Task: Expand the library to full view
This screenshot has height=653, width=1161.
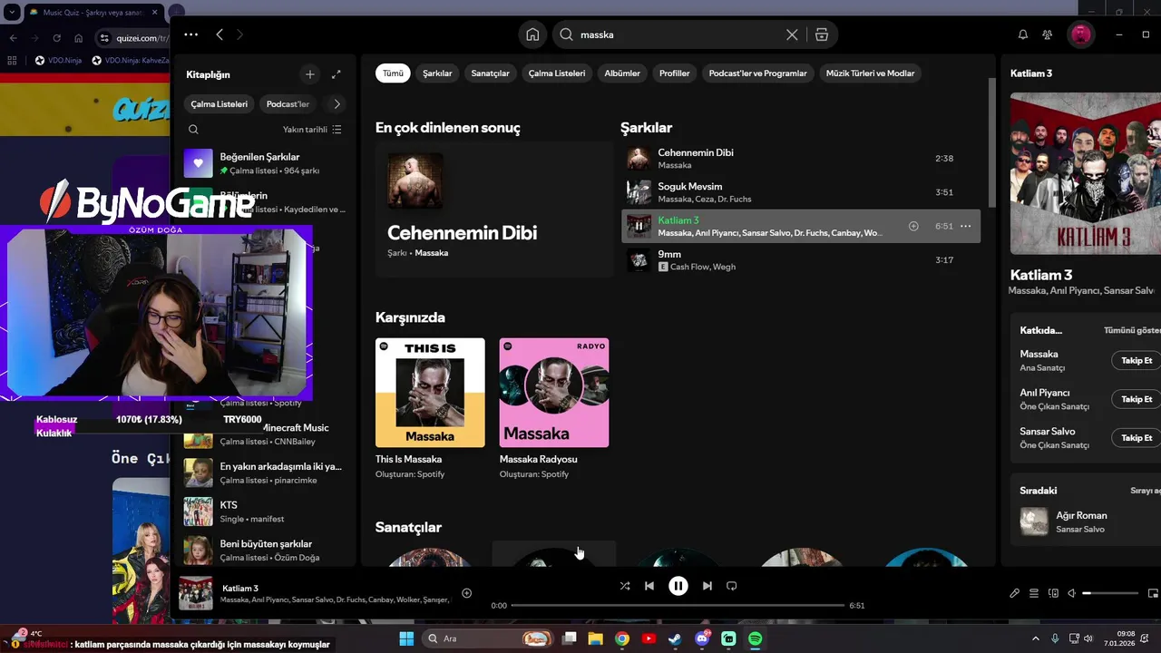Action: coord(337,74)
